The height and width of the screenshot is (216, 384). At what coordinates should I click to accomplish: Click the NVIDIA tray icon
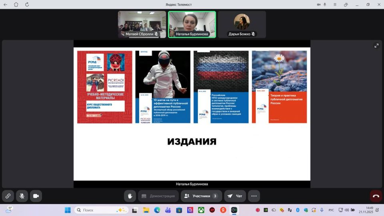[266, 210]
